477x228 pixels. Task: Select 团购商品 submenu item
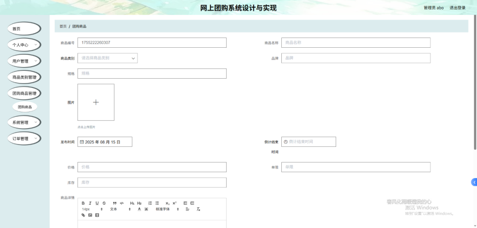[x=25, y=107]
